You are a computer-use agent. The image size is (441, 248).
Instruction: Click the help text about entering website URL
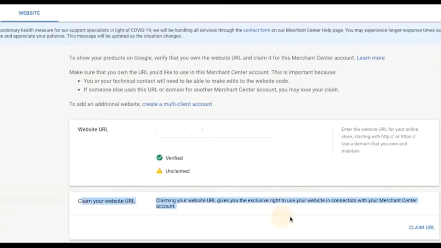(380, 140)
